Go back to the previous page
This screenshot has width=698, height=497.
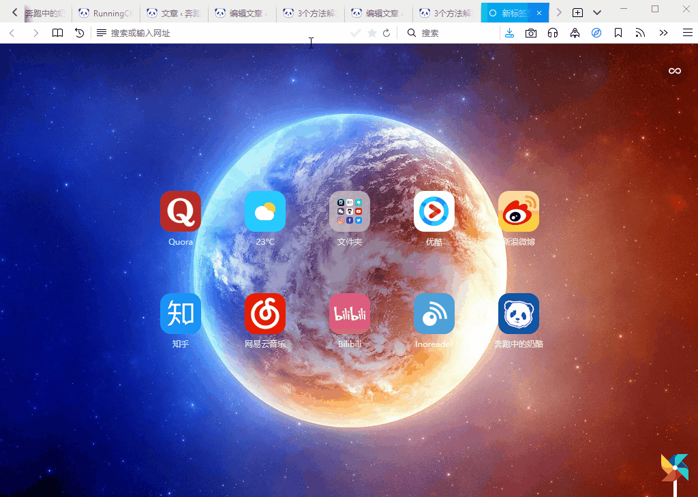coord(12,33)
